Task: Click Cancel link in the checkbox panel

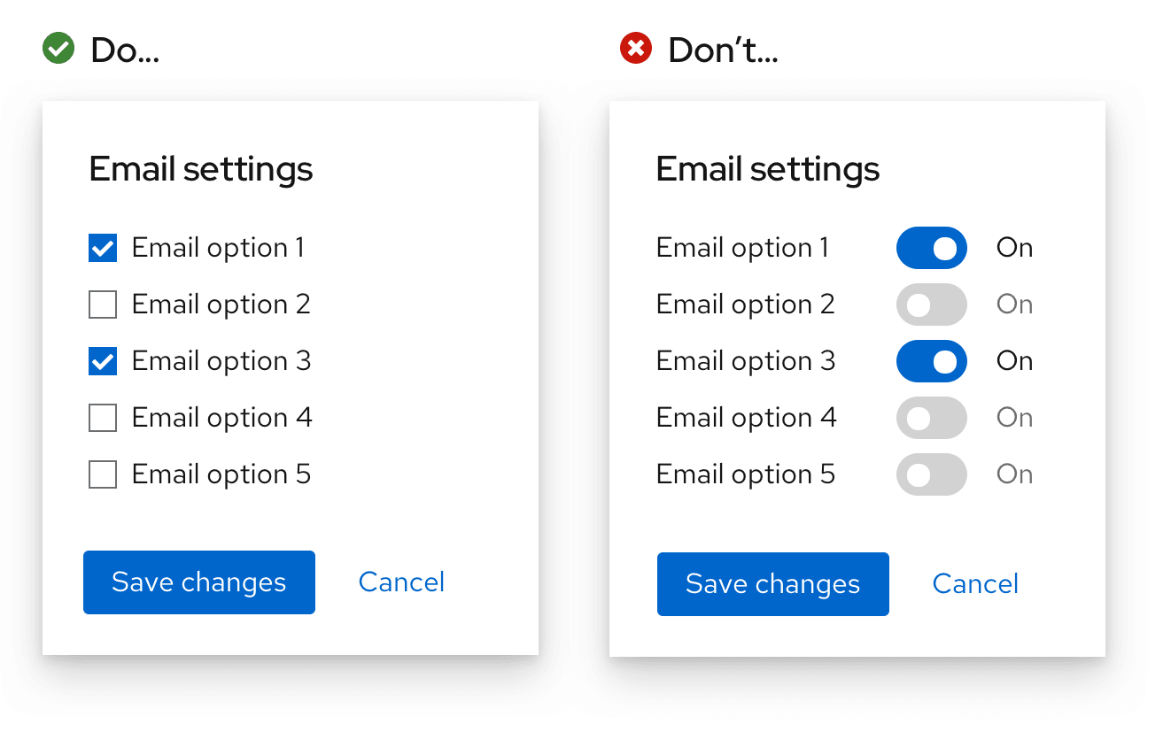Action: (401, 582)
